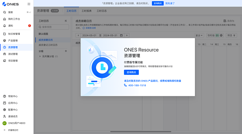The width and height of the screenshot is (242, 134).
Task: Click the 搜索视图 input field
Action: coord(53,27)
